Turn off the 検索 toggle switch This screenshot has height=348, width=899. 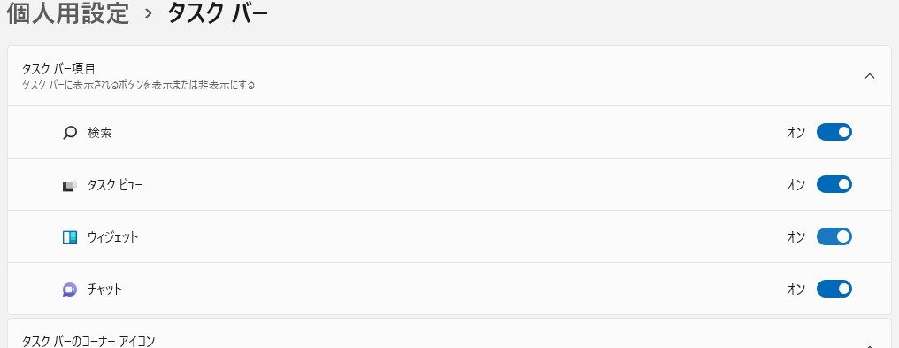click(x=834, y=133)
